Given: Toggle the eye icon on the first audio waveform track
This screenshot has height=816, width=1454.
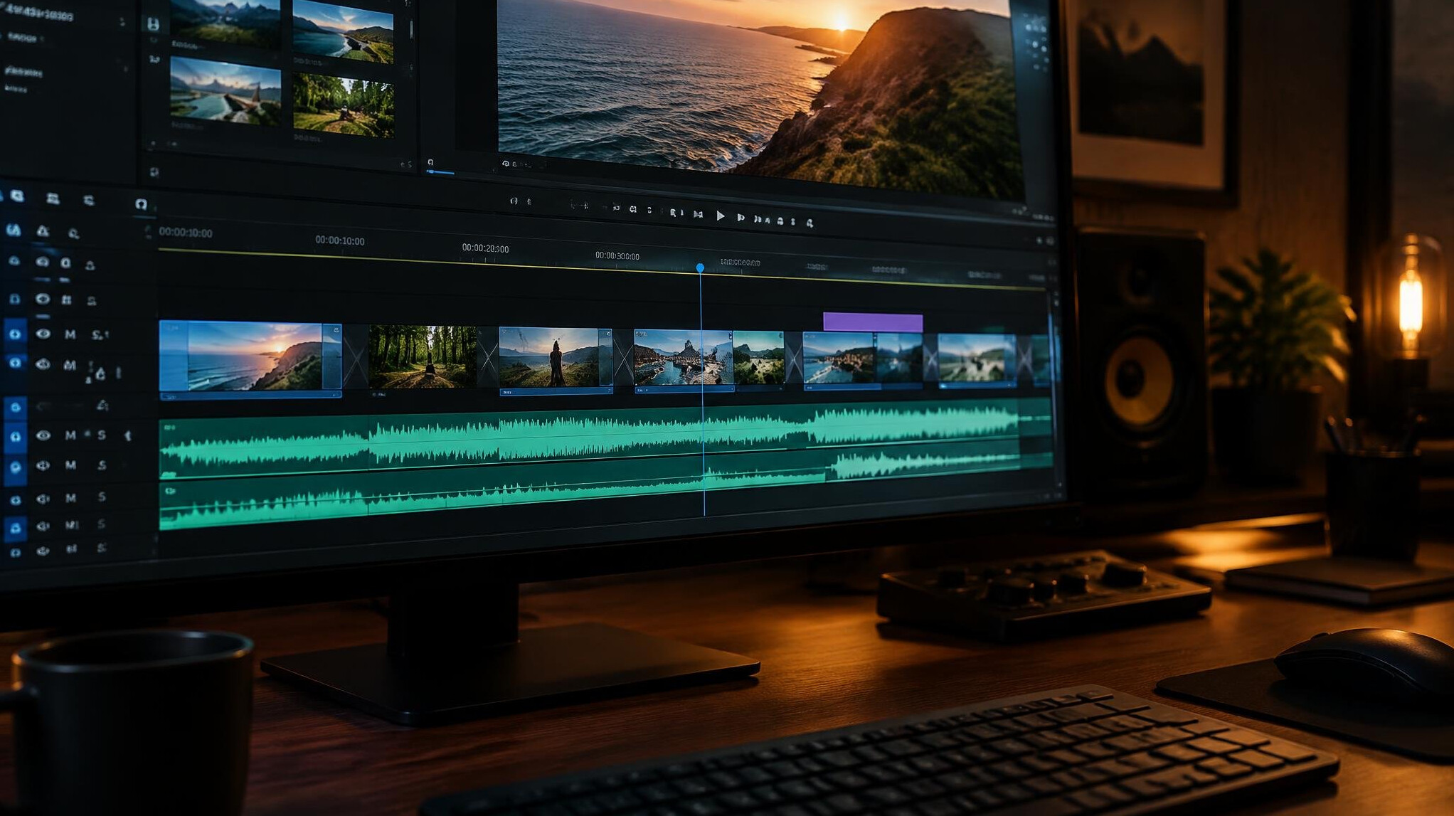Looking at the screenshot, I should click(43, 435).
